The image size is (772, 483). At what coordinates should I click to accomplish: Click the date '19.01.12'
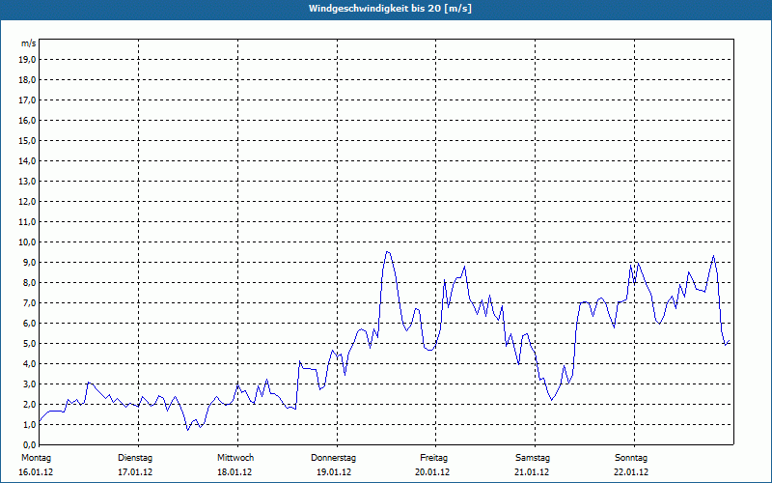pyautogui.click(x=334, y=472)
